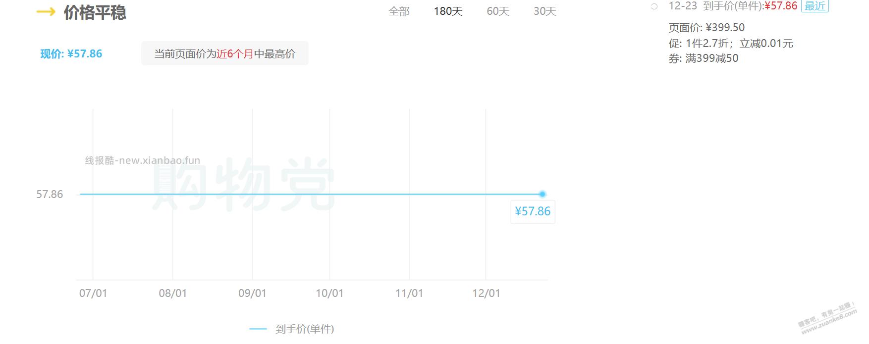
Task: Select the 60天 time range
Action: (498, 11)
